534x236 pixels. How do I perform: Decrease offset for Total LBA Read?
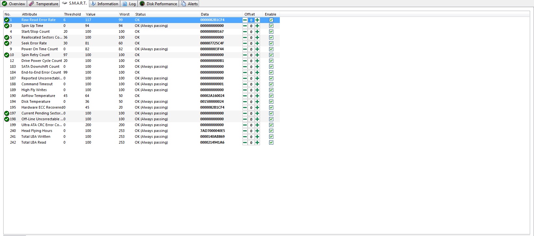(x=245, y=143)
